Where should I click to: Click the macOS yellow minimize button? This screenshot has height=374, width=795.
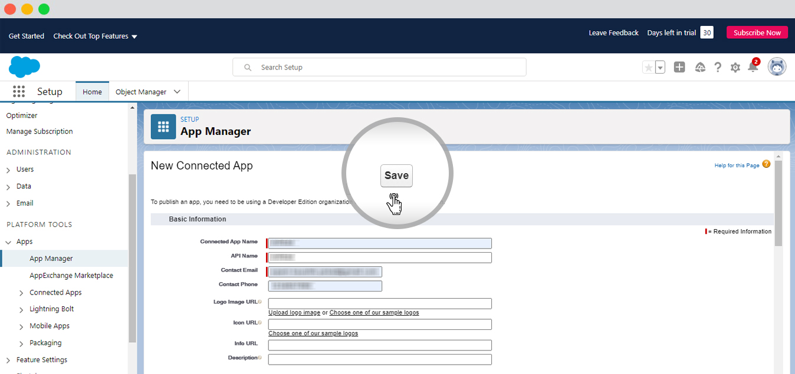pos(27,9)
